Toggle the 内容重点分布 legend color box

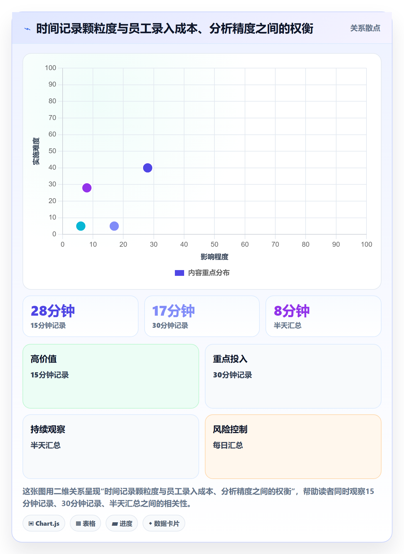179,273
